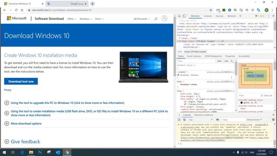277x156 pixels.
Task: Clear the console with the ban icon
Action: tap(184, 120)
